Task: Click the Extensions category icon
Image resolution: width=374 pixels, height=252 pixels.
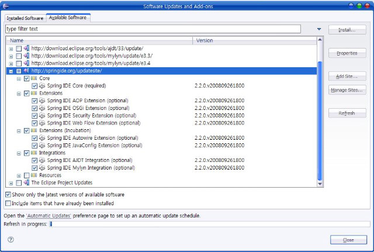Action: 34,93
